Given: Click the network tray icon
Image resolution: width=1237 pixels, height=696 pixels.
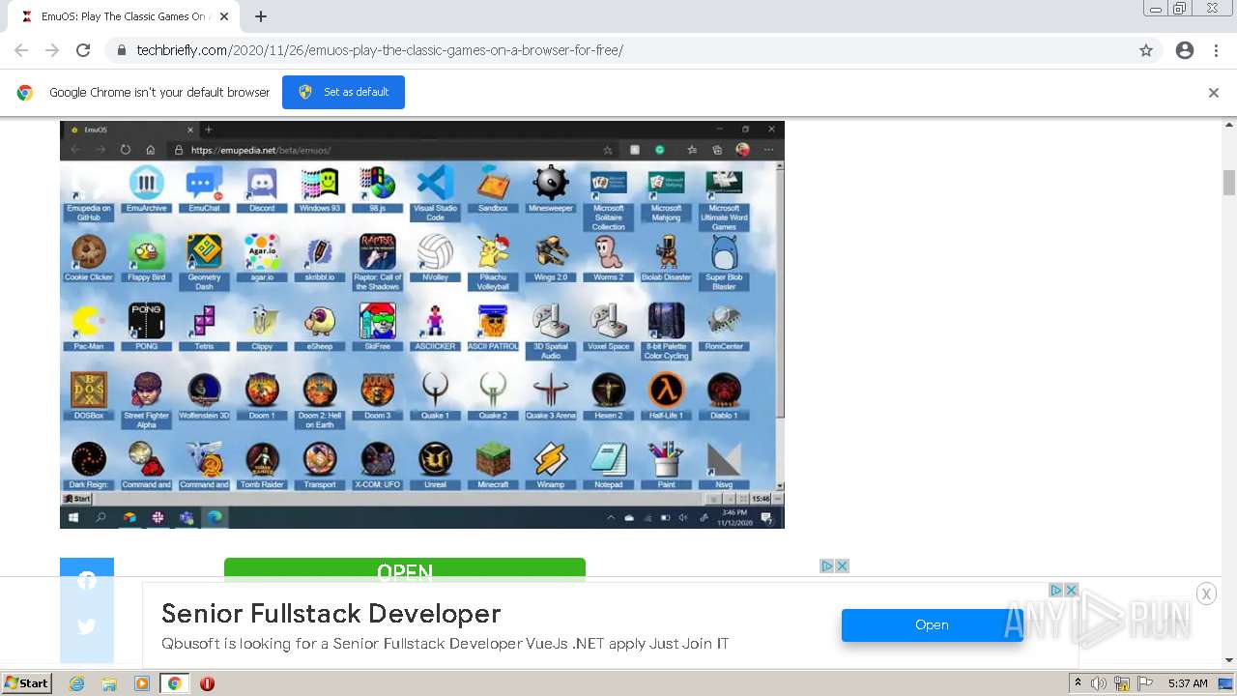Looking at the screenshot, I should point(1122,683).
